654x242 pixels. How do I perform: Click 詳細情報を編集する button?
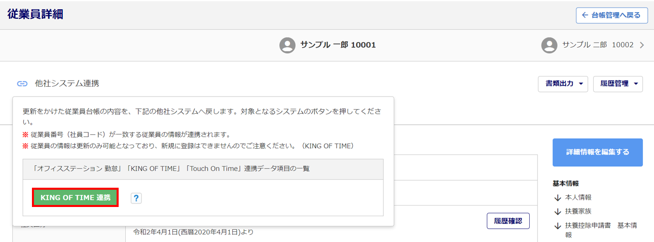(598, 152)
